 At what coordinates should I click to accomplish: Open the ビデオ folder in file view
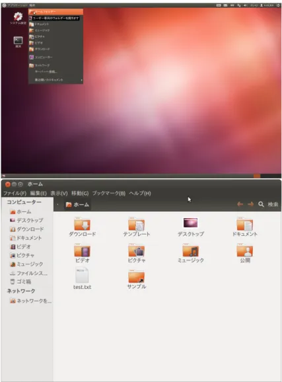point(83,253)
